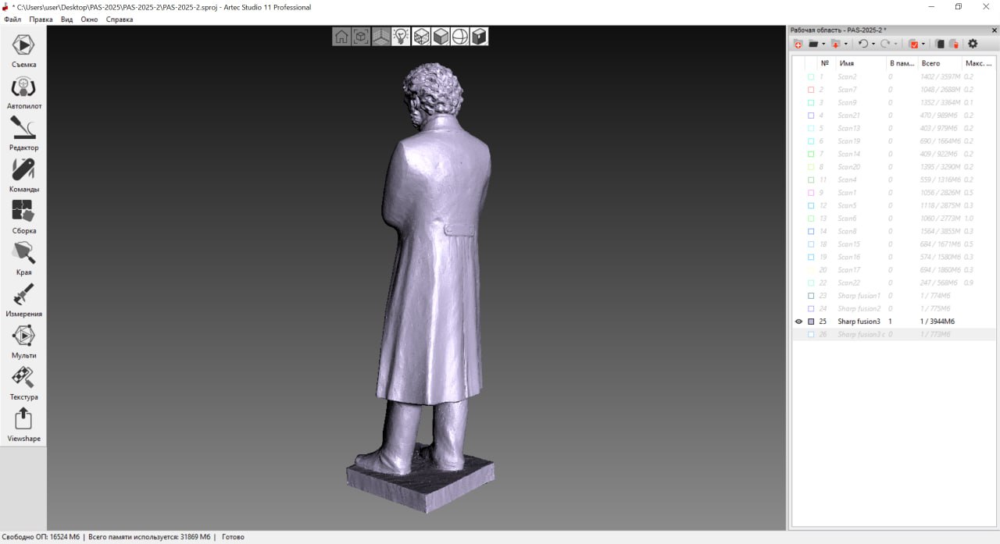
Task: Launch the Автопилот tool
Action: pyautogui.click(x=23, y=91)
